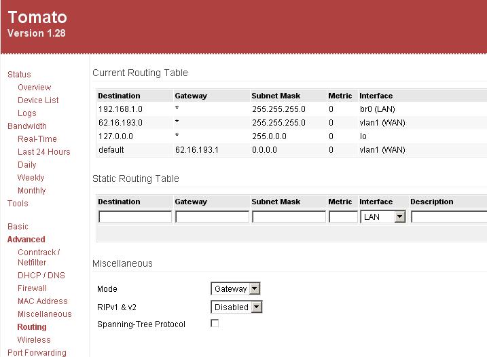Open the Mode dropdown set to Gateway
The image size is (487, 357).
click(236, 288)
